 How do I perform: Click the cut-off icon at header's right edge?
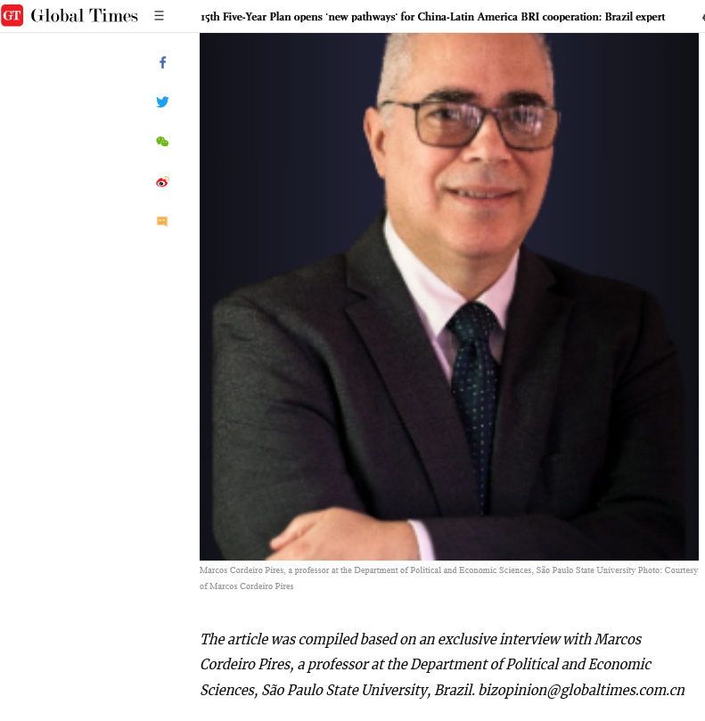pos(702,18)
